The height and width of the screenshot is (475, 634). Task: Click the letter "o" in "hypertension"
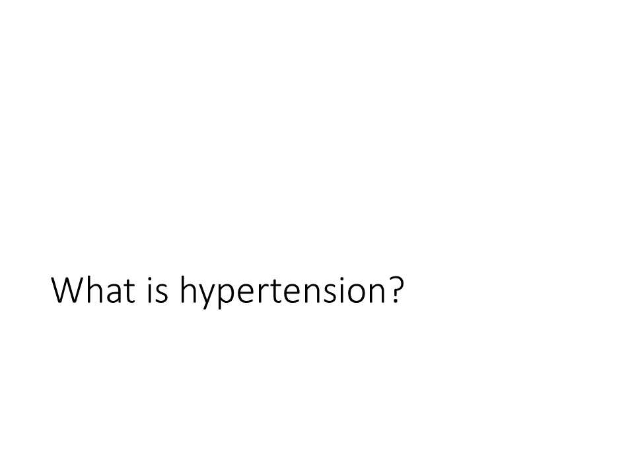(x=358, y=293)
